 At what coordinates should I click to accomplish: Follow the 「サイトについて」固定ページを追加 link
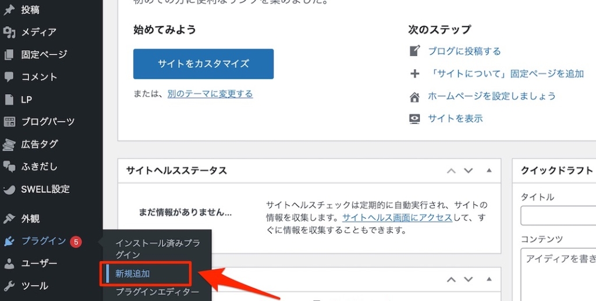[506, 74]
